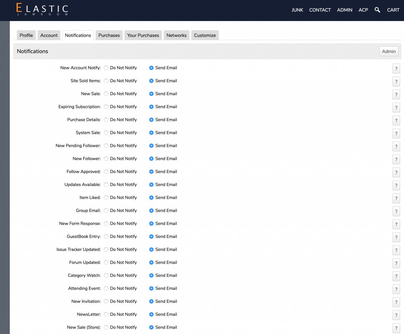Image resolution: width=404 pixels, height=334 pixels.
Task: Switch to the Profile tab
Action: (26, 35)
